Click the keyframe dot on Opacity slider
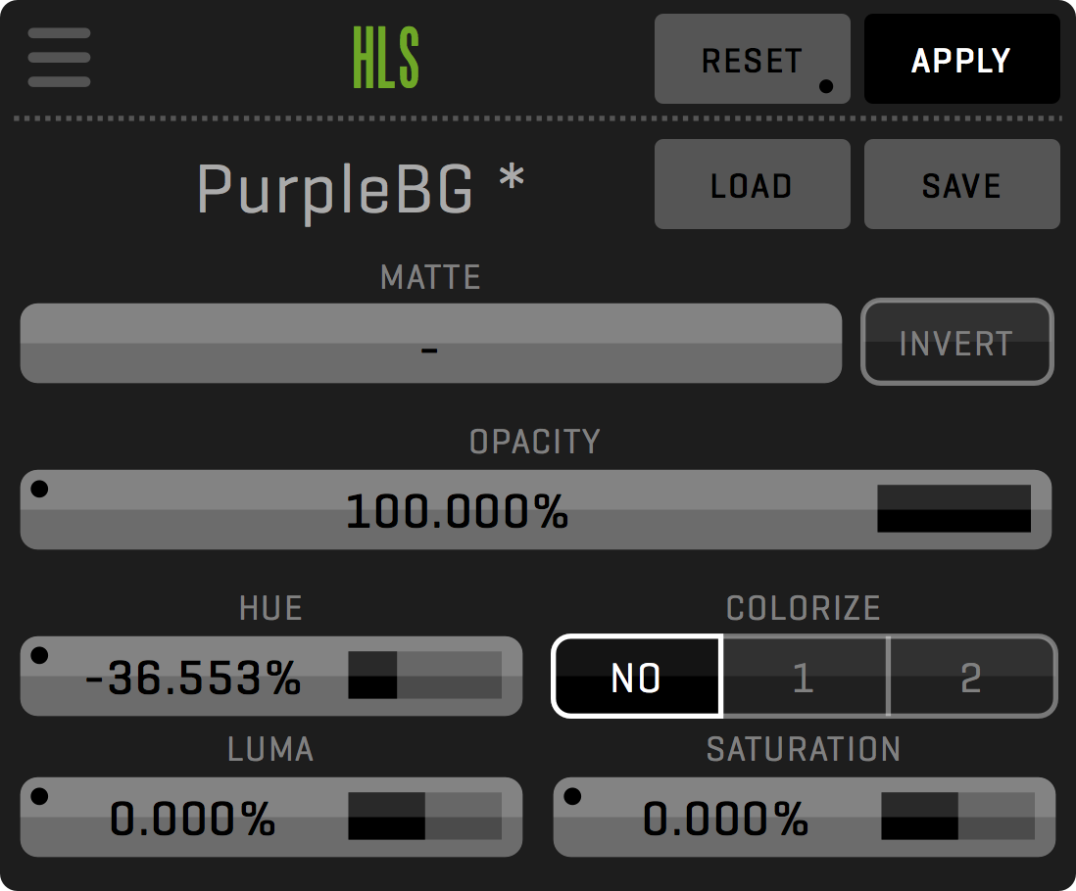1076x891 pixels. pyautogui.click(x=39, y=490)
